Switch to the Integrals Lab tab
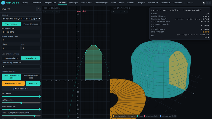Image resolution: width=212 pixels, height=119 pixels. click(x=50, y=3)
